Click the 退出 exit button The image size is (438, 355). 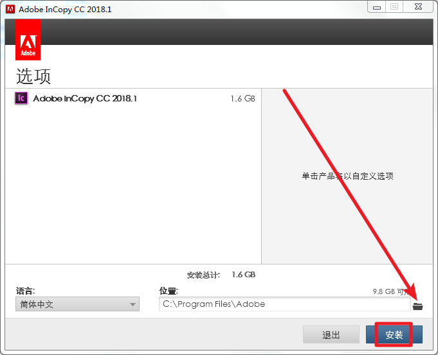[331, 334]
